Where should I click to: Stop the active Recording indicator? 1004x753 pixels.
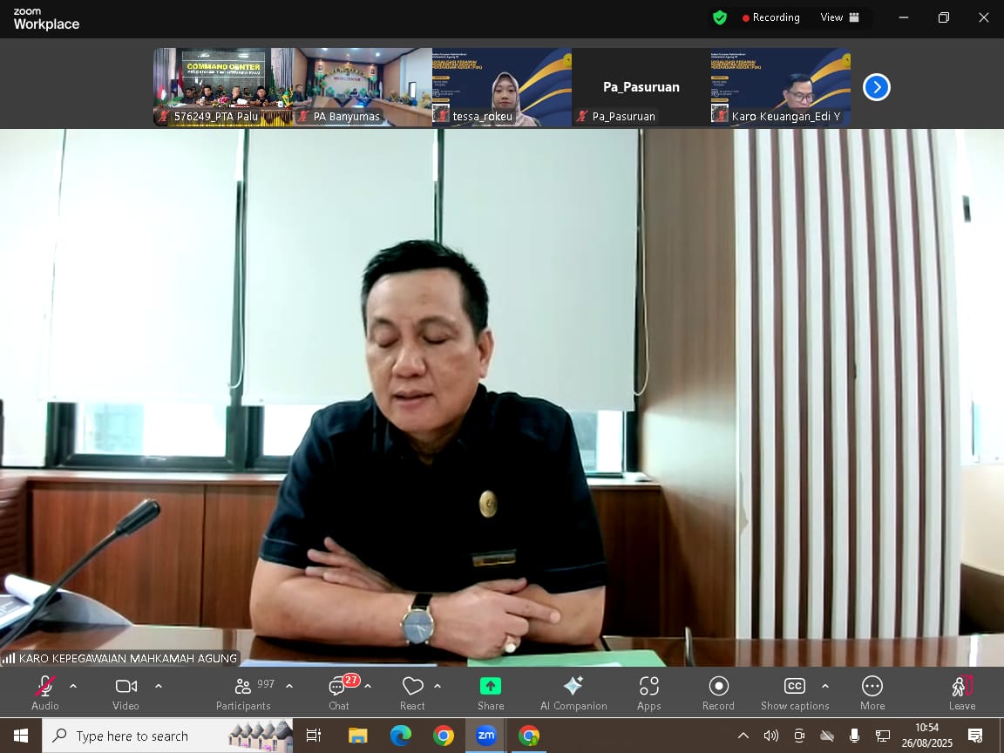[770, 17]
